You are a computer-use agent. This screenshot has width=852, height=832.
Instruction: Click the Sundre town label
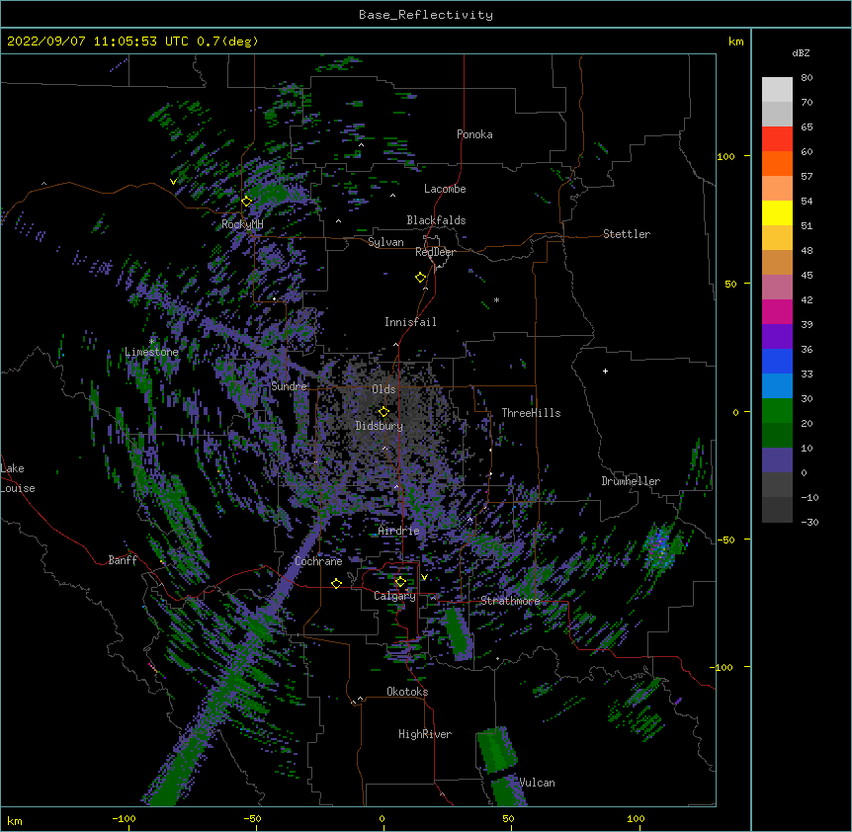[289, 386]
